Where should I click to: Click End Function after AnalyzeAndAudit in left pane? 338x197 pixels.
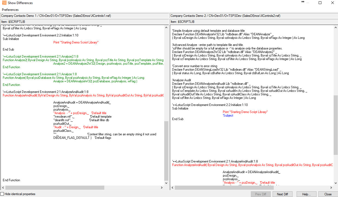(x=11, y=180)
